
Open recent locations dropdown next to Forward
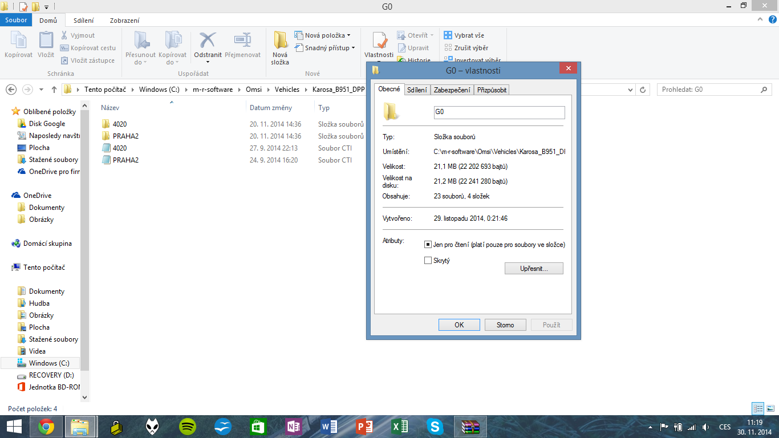[41, 90]
